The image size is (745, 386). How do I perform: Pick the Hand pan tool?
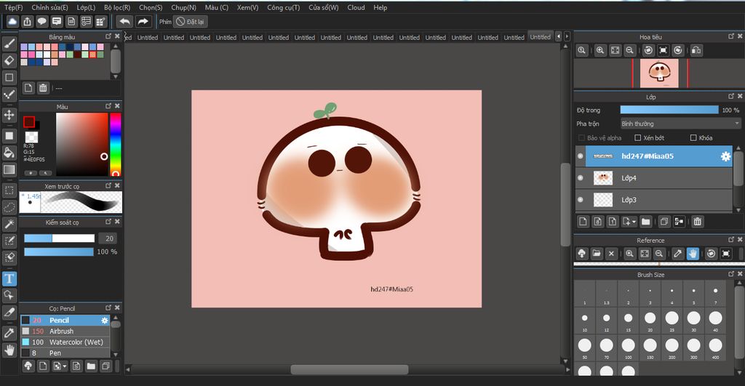(x=9, y=350)
